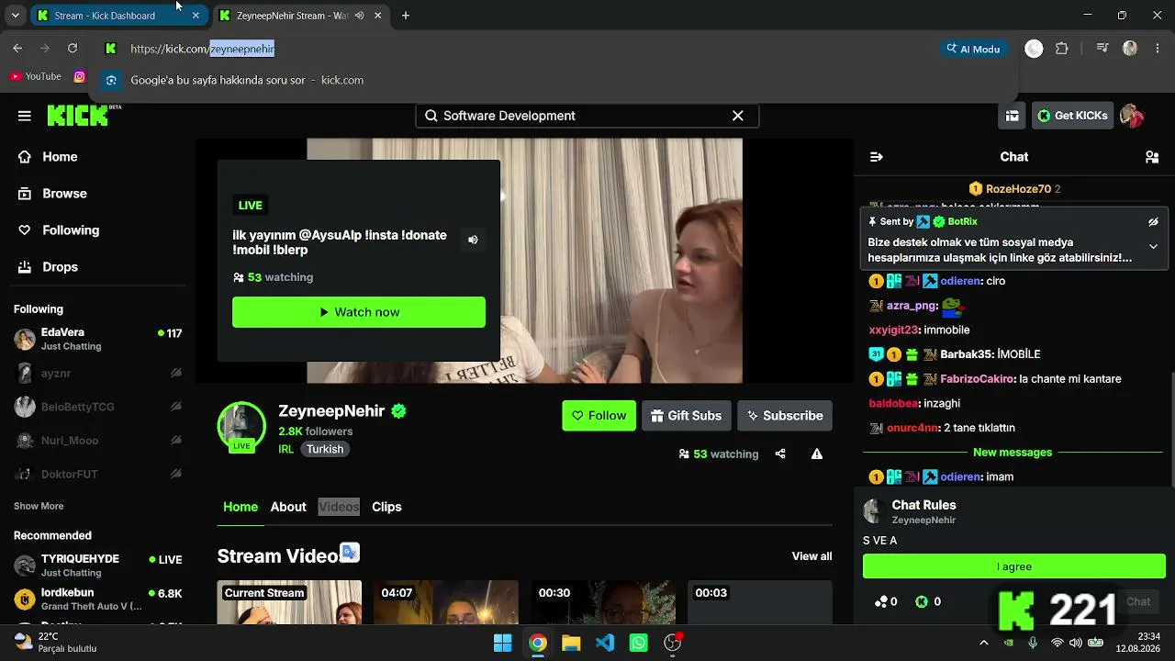1175x661 pixels.
Task: Clear the Software Development search text
Action: click(x=737, y=116)
